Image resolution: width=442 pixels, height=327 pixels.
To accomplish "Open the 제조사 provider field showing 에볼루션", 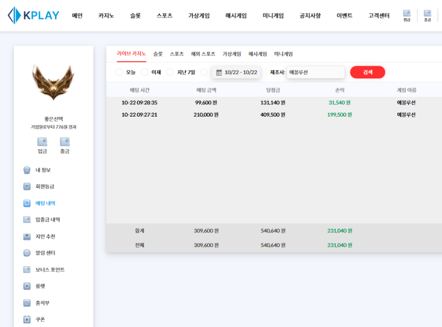I will tap(315, 72).
